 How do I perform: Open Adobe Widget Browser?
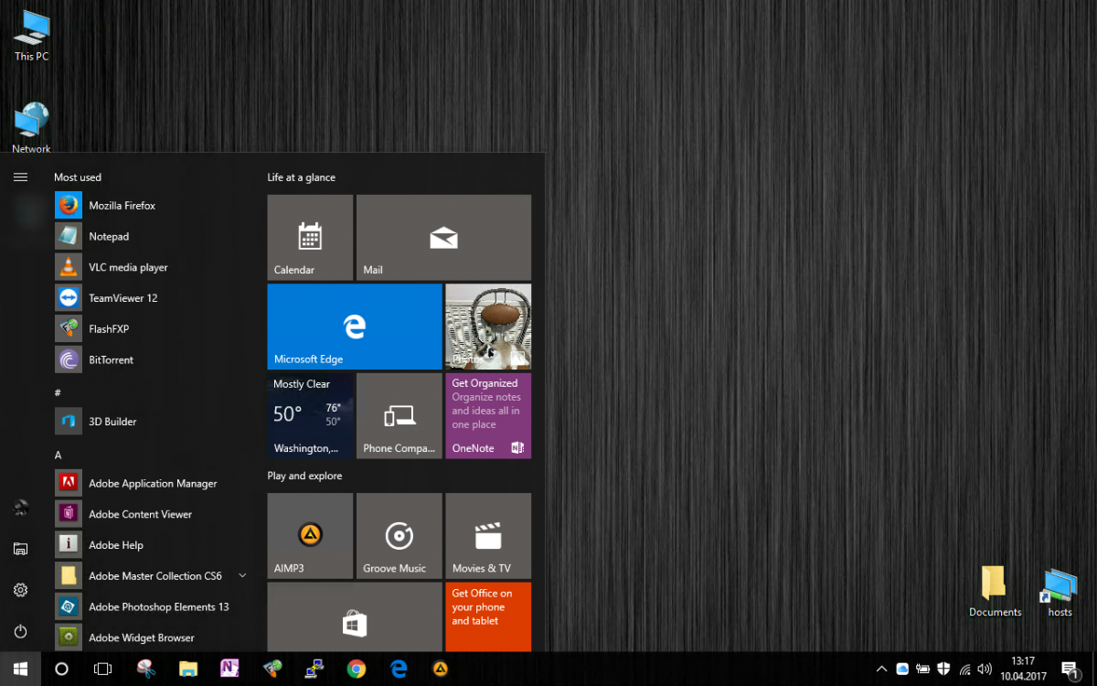pos(152,638)
